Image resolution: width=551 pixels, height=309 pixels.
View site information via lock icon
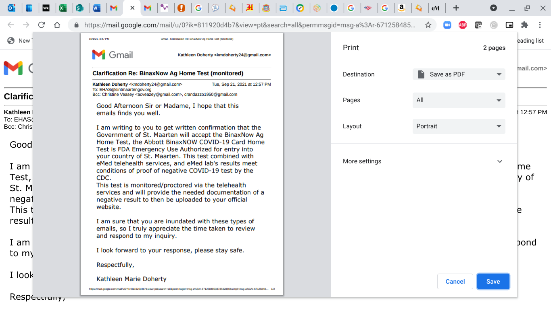(x=76, y=25)
